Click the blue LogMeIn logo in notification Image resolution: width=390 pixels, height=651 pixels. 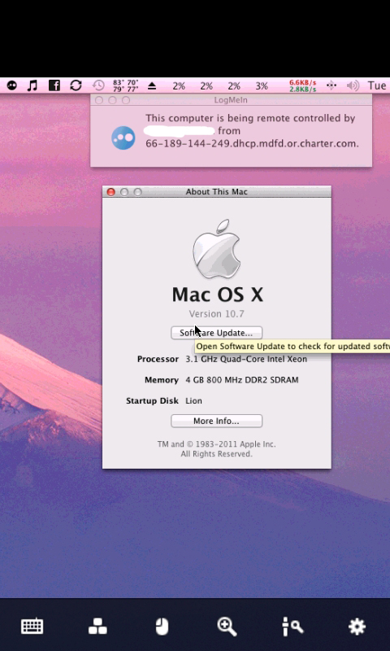[123, 138]
